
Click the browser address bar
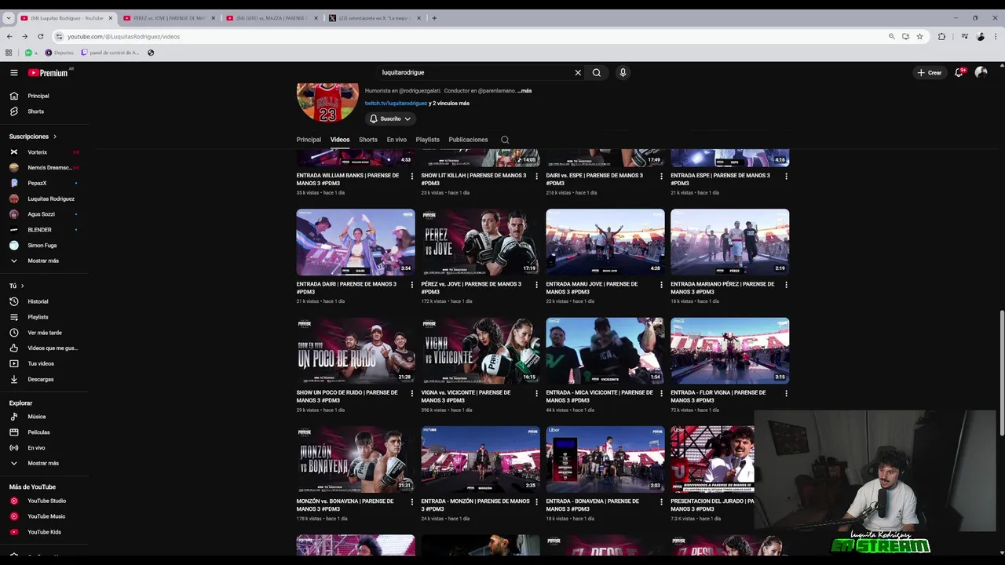471,36
